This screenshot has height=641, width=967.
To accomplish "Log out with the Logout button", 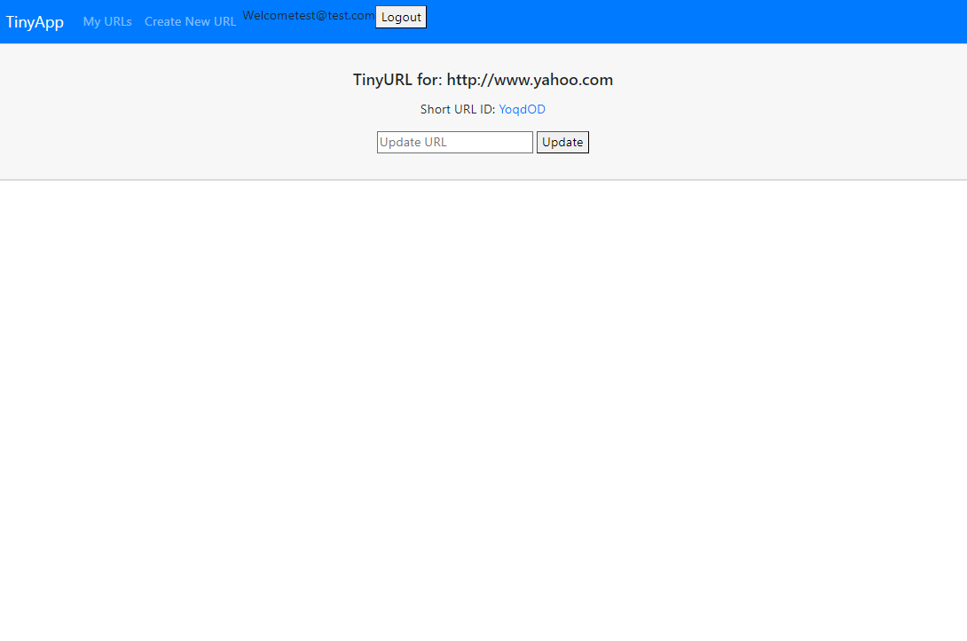I will (x=401, y=17).
